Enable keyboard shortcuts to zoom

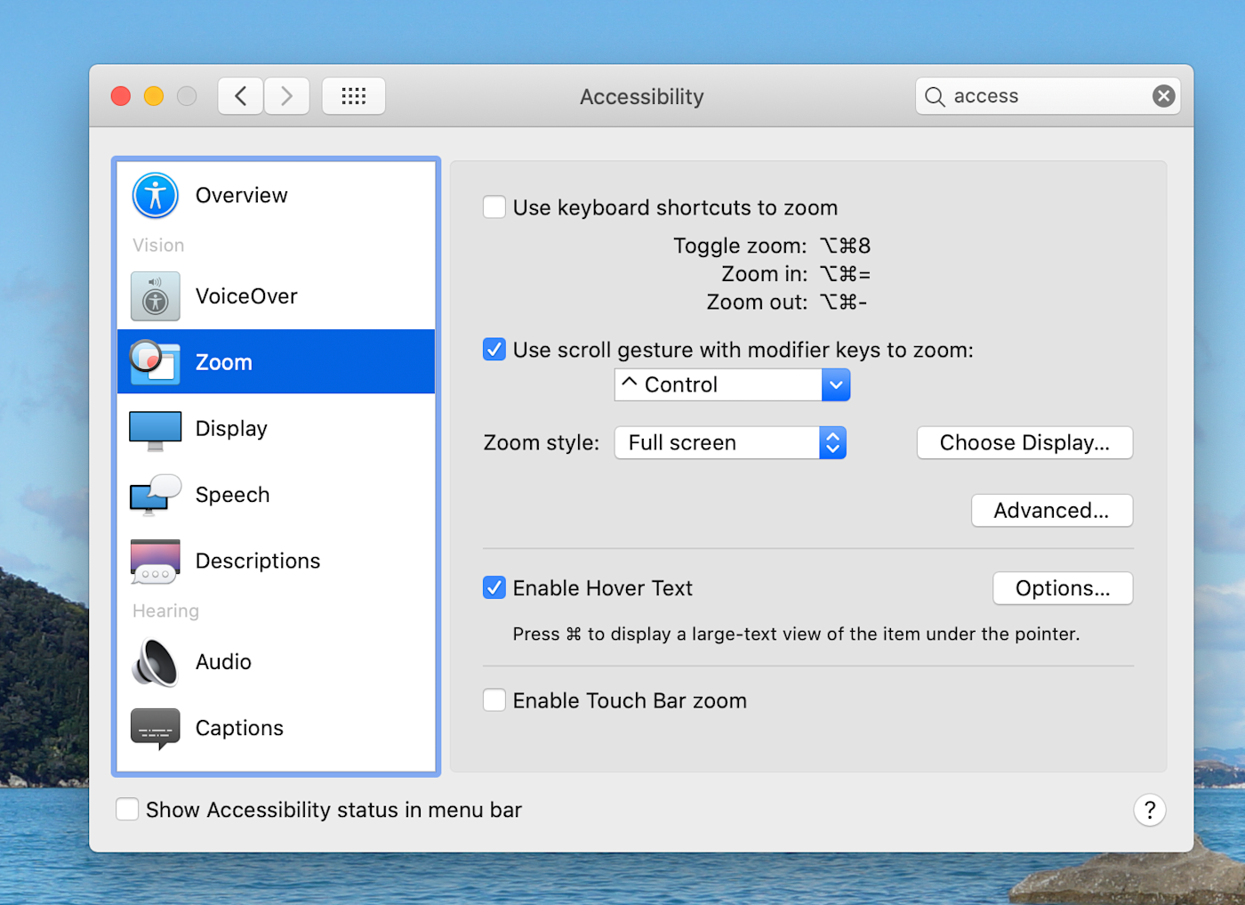pyautogui.click(x=494, y=207)
